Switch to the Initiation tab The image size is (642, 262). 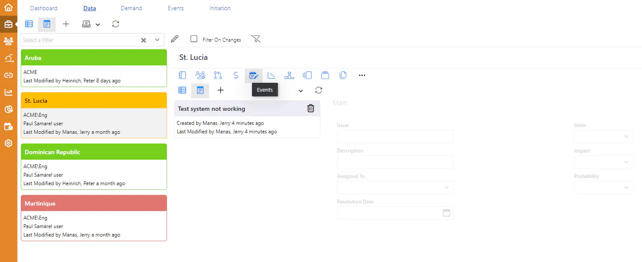pyautogui.click(x=220, y=8)
